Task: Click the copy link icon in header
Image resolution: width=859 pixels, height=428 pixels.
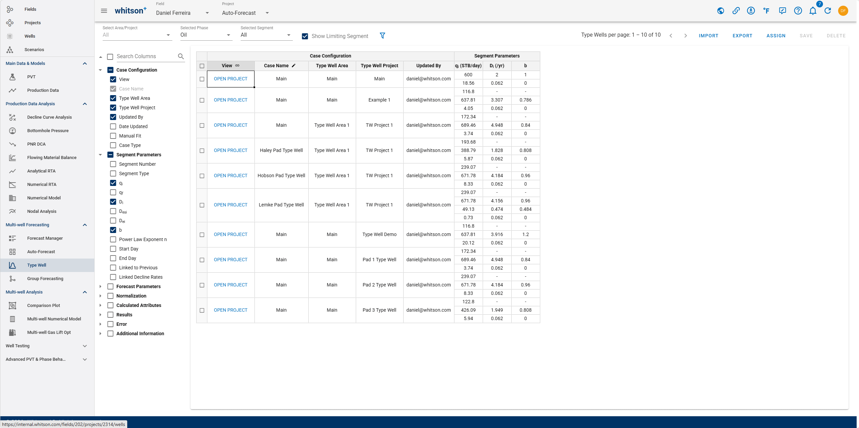Action: click(x=736, y=11)
